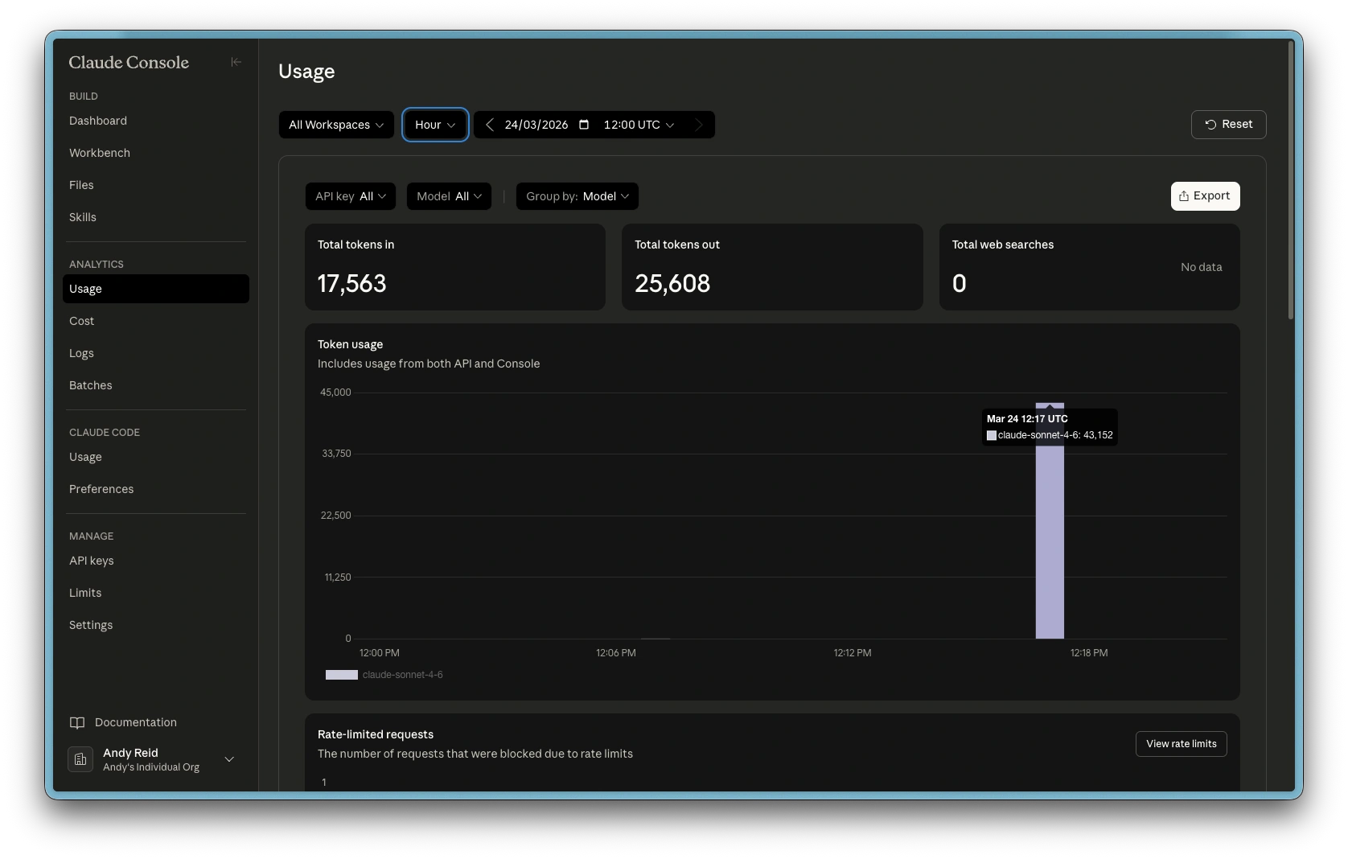Viewport: 1348px width, 859px height.
Task: Go to previous time period arrow
Action: (x=490, y=125)
